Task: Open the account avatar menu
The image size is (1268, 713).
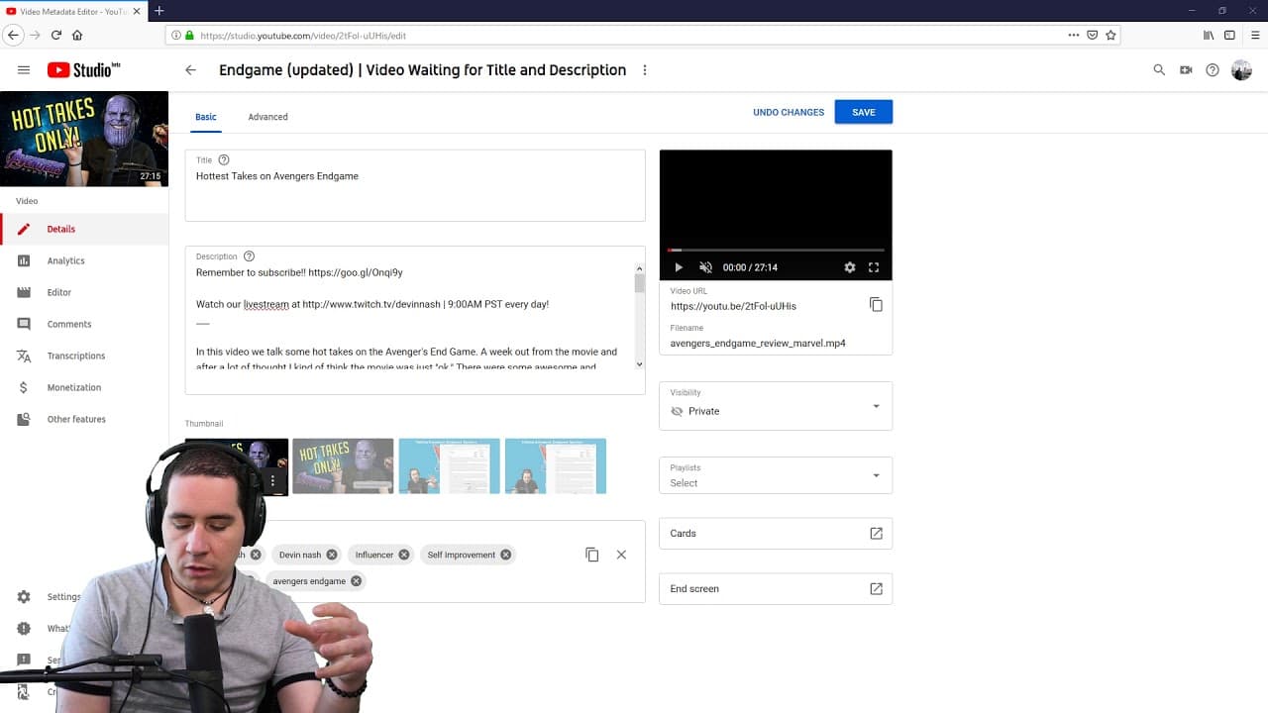Action: tap(1241, 70)
